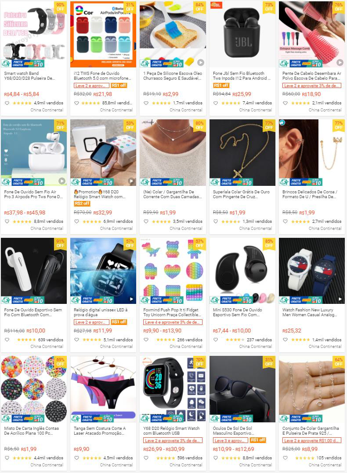This screenshot has height=473, width=347.
Task: Click heart icon for Pente De Cabelo Desembara
Action: [x=286, y=103]
